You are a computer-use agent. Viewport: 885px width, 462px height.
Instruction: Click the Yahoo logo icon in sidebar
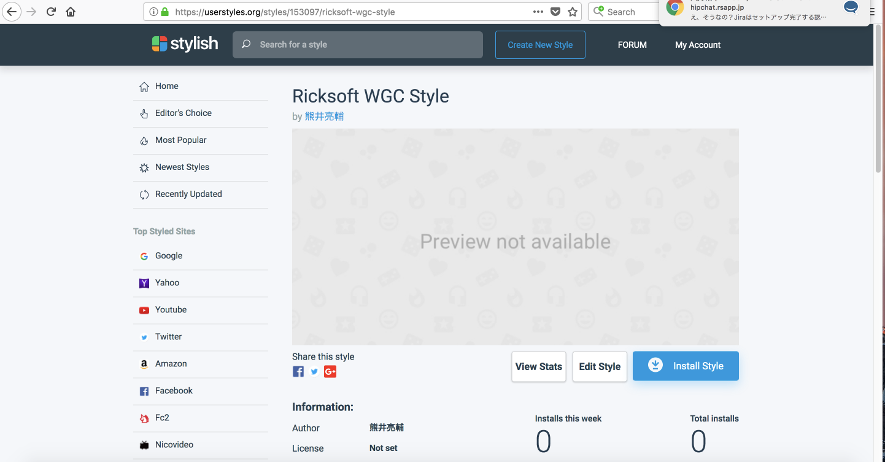144,283
